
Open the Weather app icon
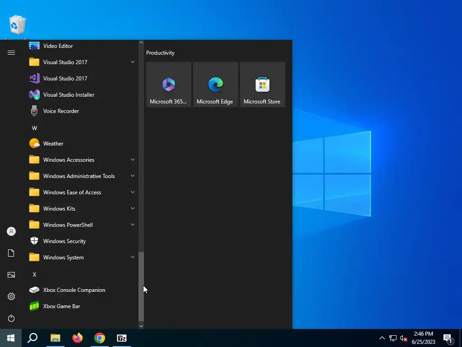34,143
